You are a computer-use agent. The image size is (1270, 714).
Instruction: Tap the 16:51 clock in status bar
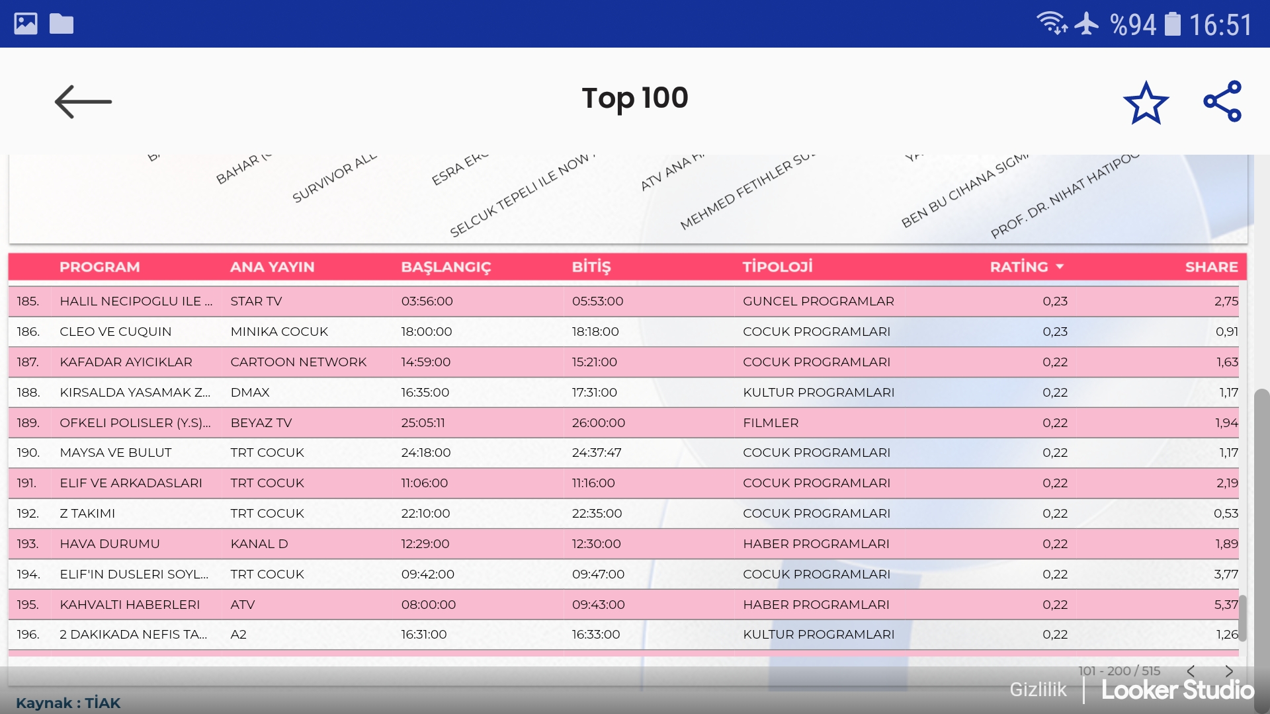click(x=1220, y=25)
